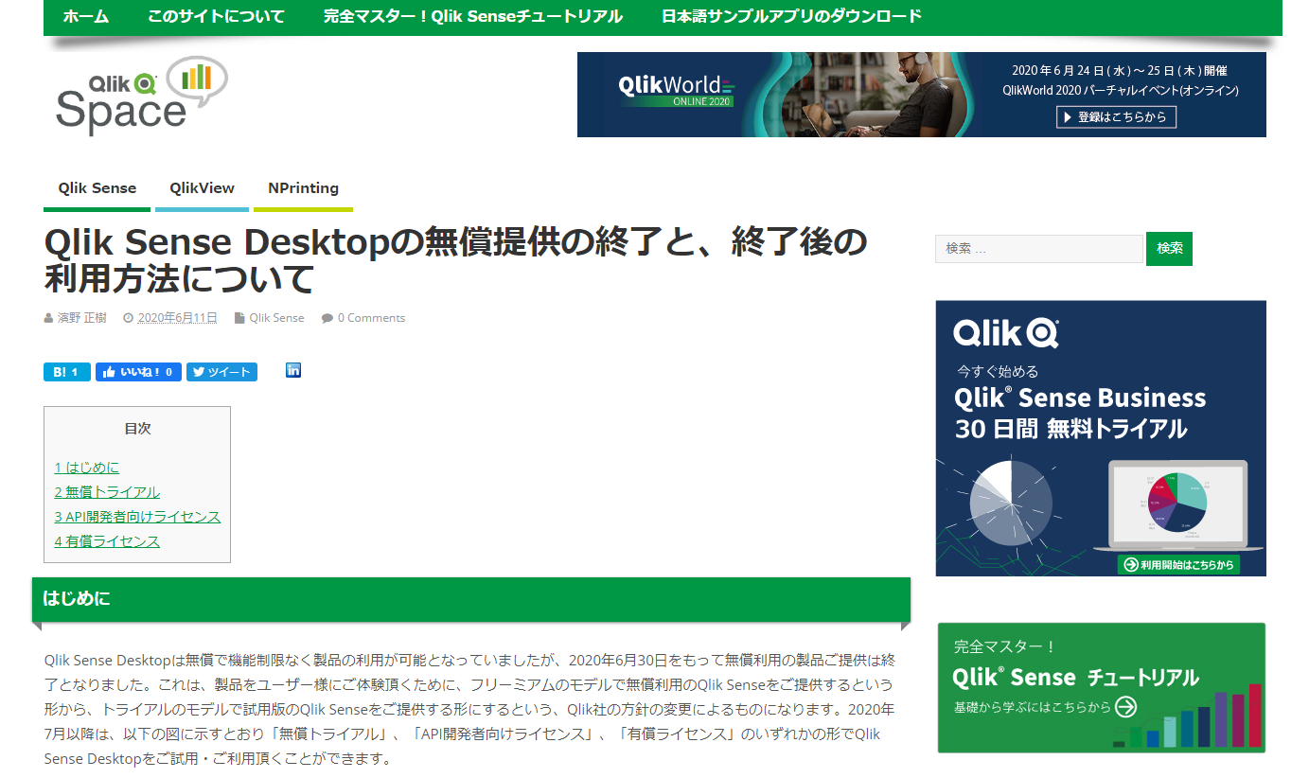Open このサイトについて in the top menu

pyautogui.click(x=216, y=16)
